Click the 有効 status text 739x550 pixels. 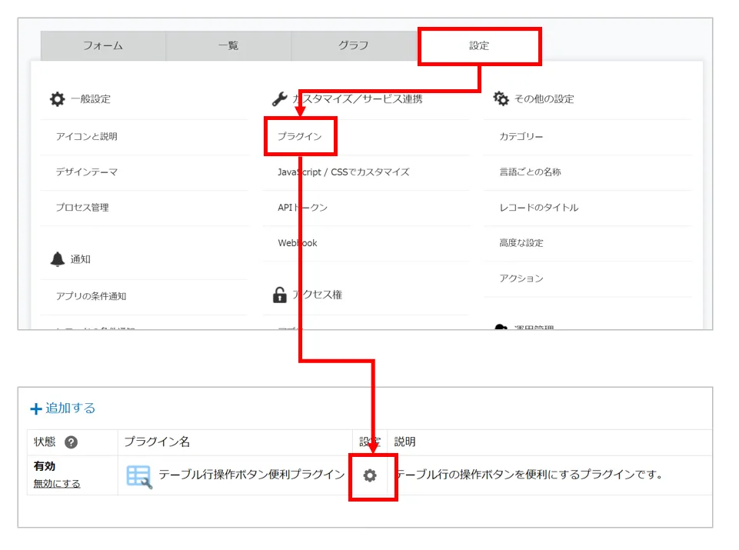tap(45, 466)
